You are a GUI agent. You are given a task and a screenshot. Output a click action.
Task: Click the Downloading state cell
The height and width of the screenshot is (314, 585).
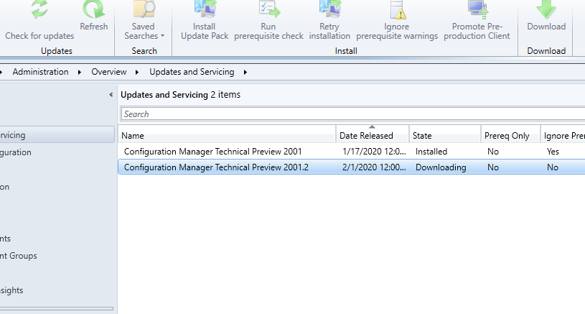point(441,167)
